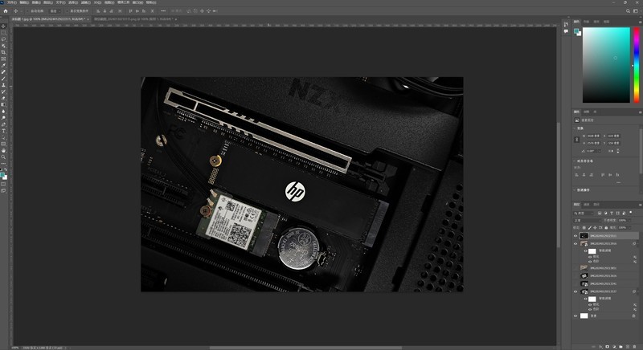
Task: Open the Properties panel menu
Action: coord(640,112)
